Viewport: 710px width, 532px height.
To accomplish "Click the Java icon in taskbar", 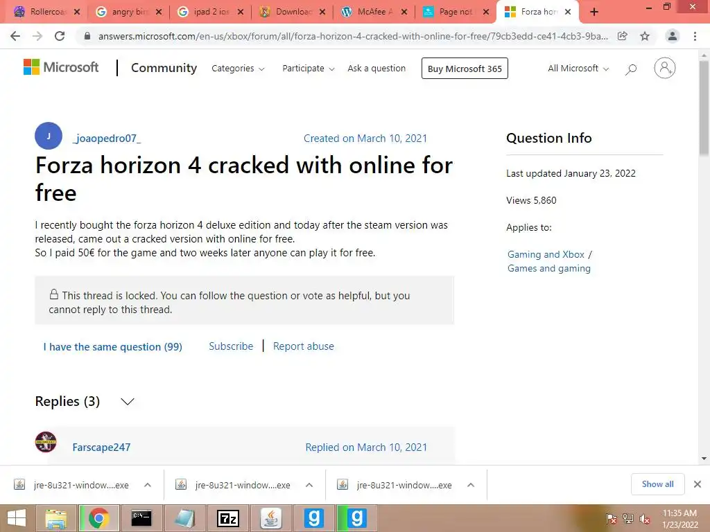I will (271, 518).
